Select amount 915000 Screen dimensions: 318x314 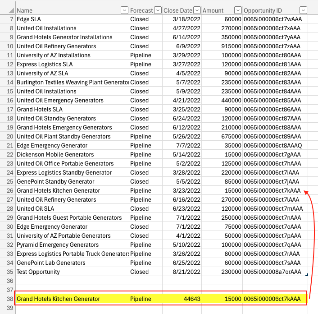pos(222,46)
